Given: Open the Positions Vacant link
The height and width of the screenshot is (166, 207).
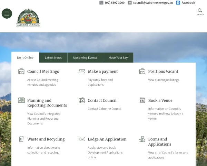Looking at the screenshot, I should coord(163,71).
